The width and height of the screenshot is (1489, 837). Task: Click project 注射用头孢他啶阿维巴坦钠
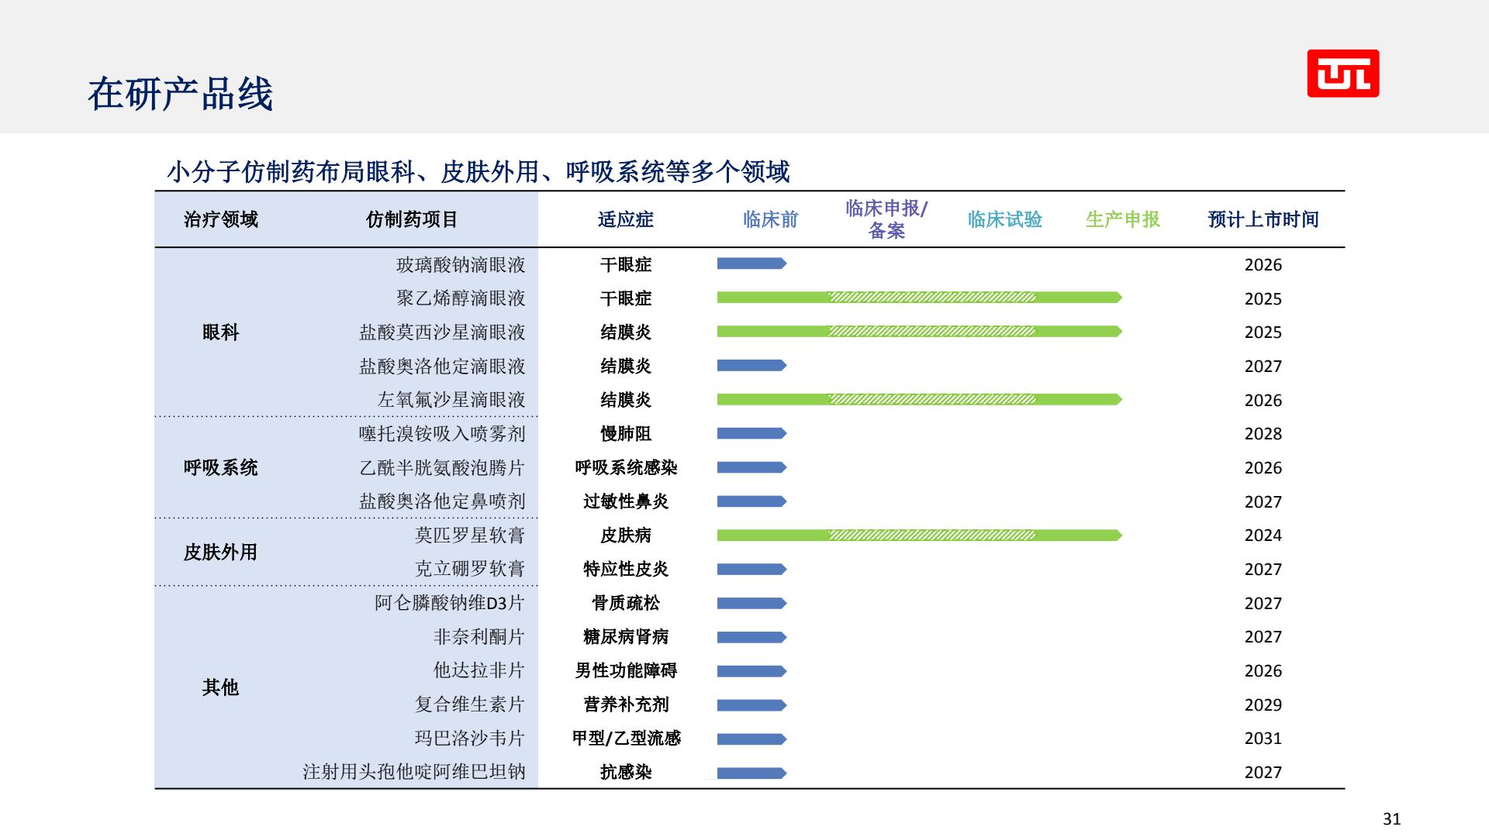[x=414, y=772]
